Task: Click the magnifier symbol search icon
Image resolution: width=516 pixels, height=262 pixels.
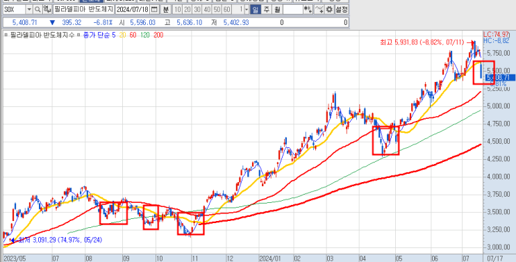Action: [x=38, y=10]
